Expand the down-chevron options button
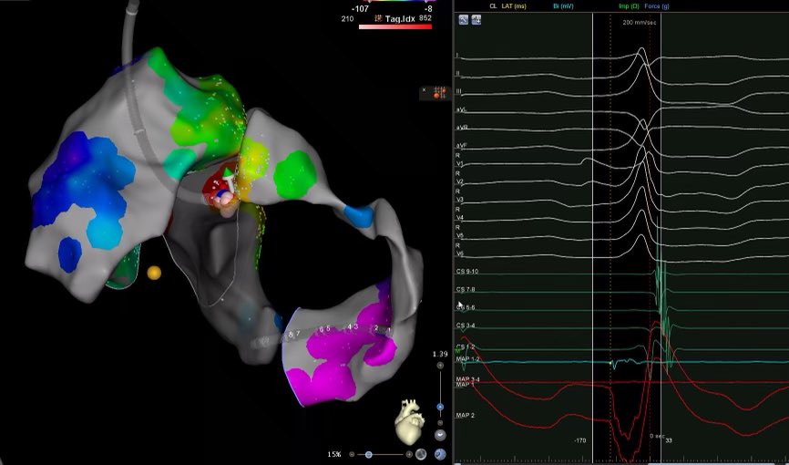 (440, 435)
